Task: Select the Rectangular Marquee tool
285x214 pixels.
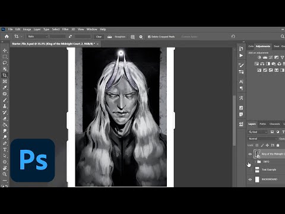Action: (x=5, y=56)
